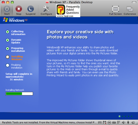Screen dimensions: 138x125
Task: Click the Windows XP flag logo
Action: click(x=5, y=20)
